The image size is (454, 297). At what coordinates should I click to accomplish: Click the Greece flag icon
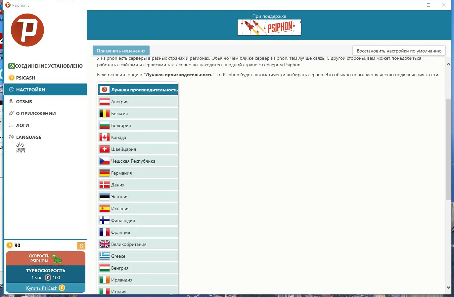(x=105, y=256)
